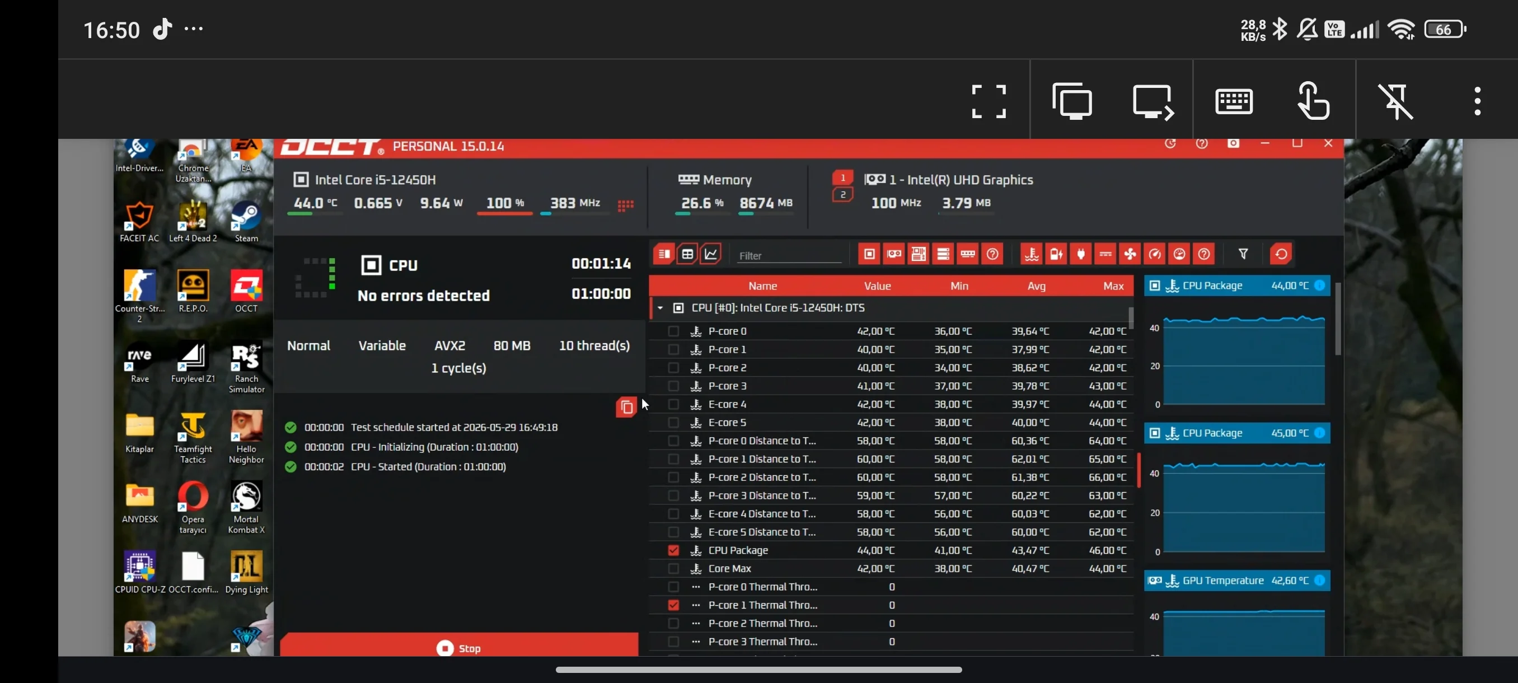1518x683 pixels.
Task: Copy the test log to clipboard
Action: pos(626,406)
